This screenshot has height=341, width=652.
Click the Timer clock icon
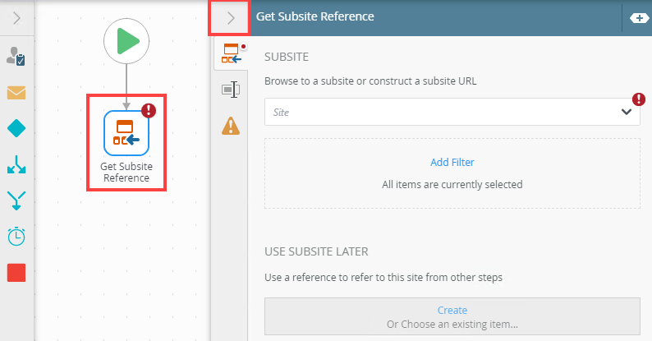16,237
